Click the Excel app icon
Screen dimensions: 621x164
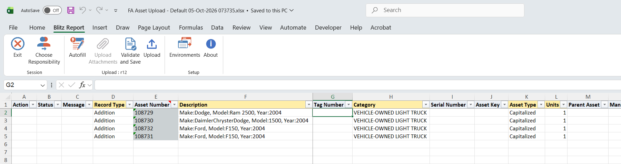click(x=10, y=10)
